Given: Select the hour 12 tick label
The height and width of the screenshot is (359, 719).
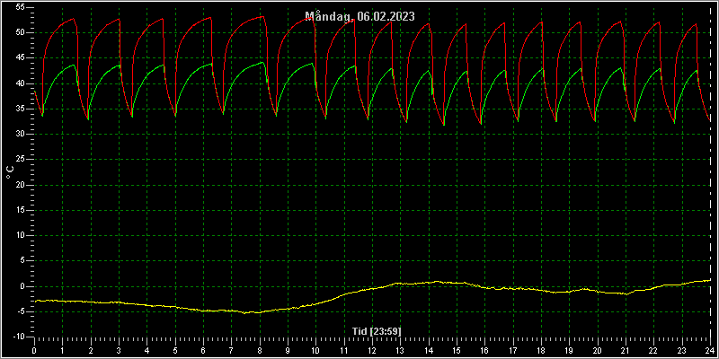Looking at the screenshot, I should point(372,351).
